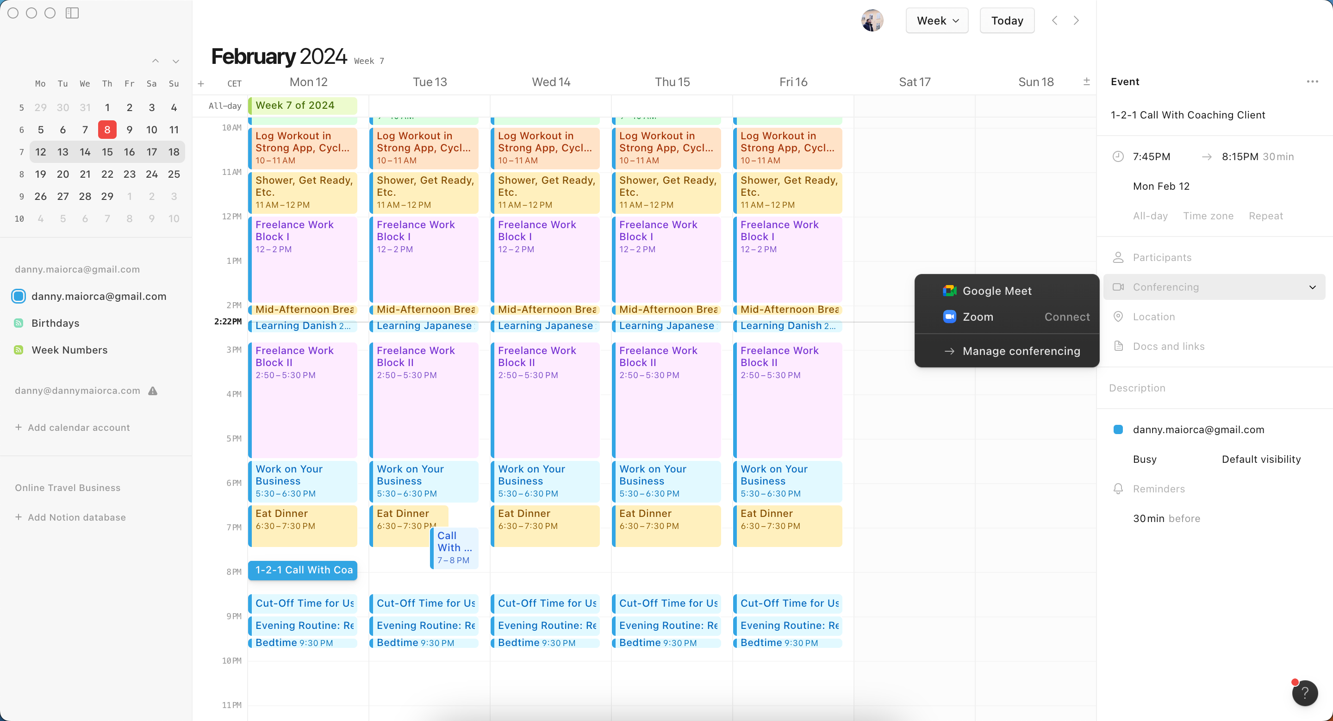Click the Today button

pos(1006,20)
